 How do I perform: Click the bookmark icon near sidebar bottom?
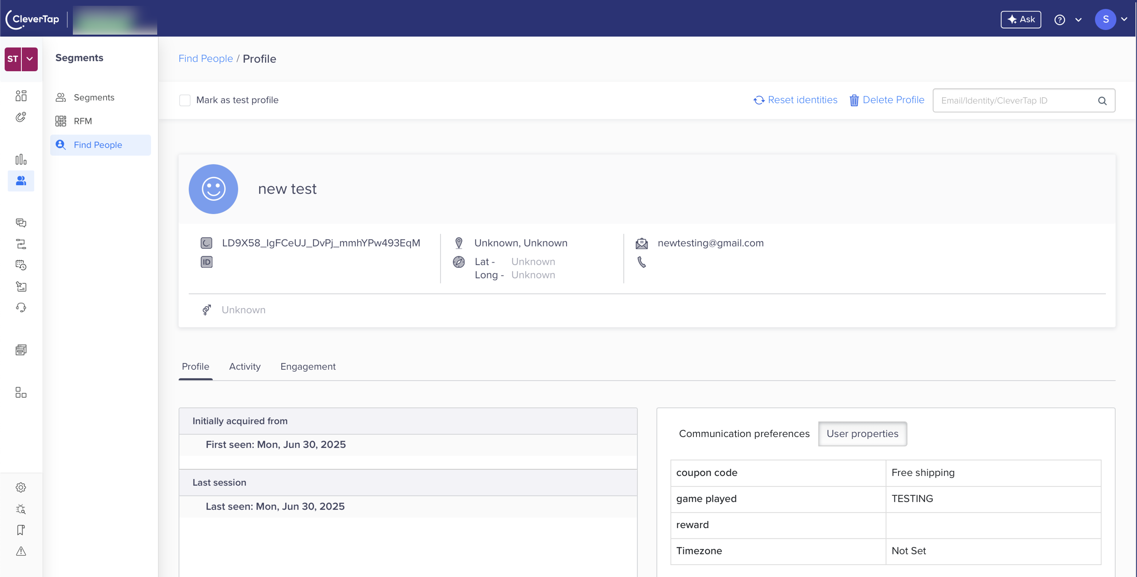[21, 529]
